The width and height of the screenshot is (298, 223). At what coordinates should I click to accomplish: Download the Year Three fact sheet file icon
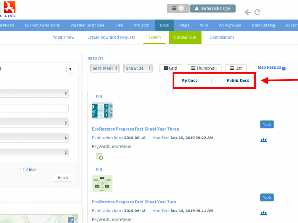coord(100,157)
